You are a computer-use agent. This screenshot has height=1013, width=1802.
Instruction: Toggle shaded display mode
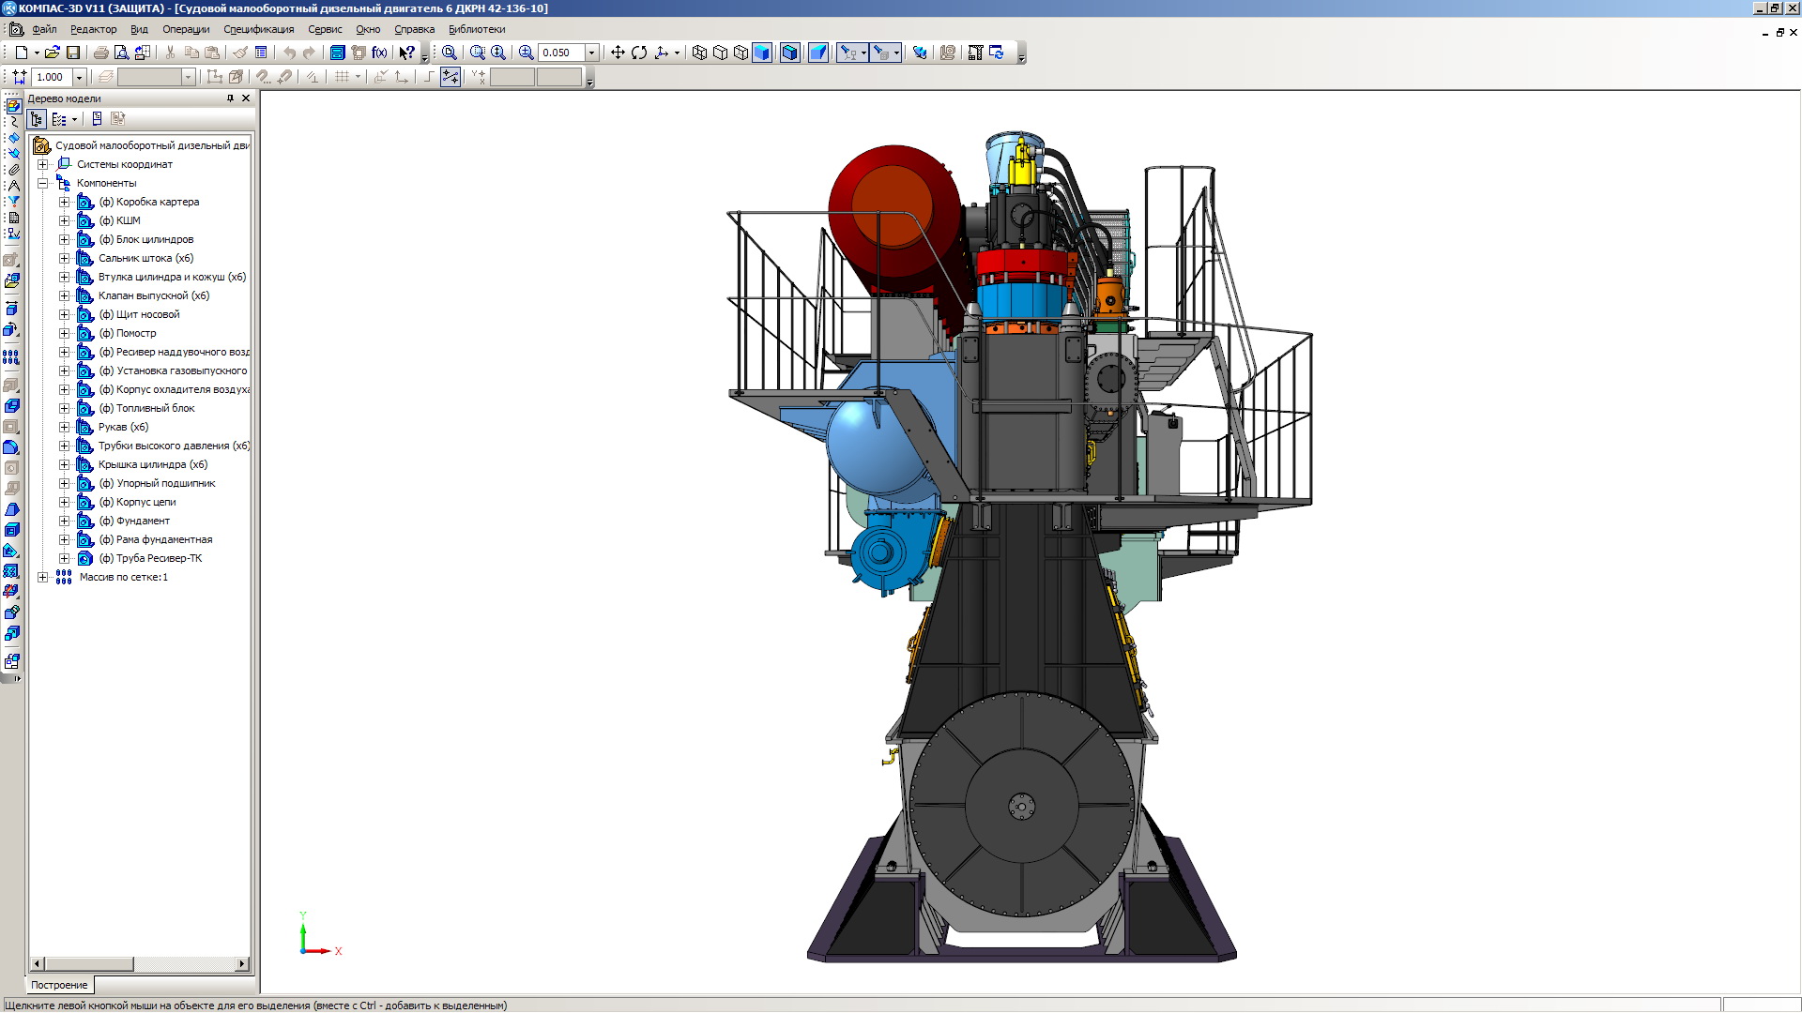click(x=762, y=53)
